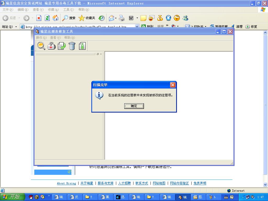Click the green info icon in registry toolbar

pyautogui.click(x=82, y=46)
